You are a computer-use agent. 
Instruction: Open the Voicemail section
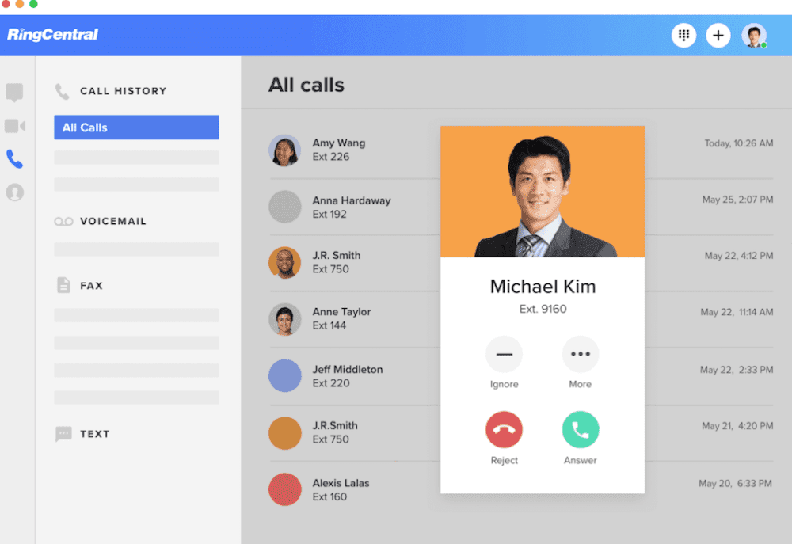(x=113, y=221)
